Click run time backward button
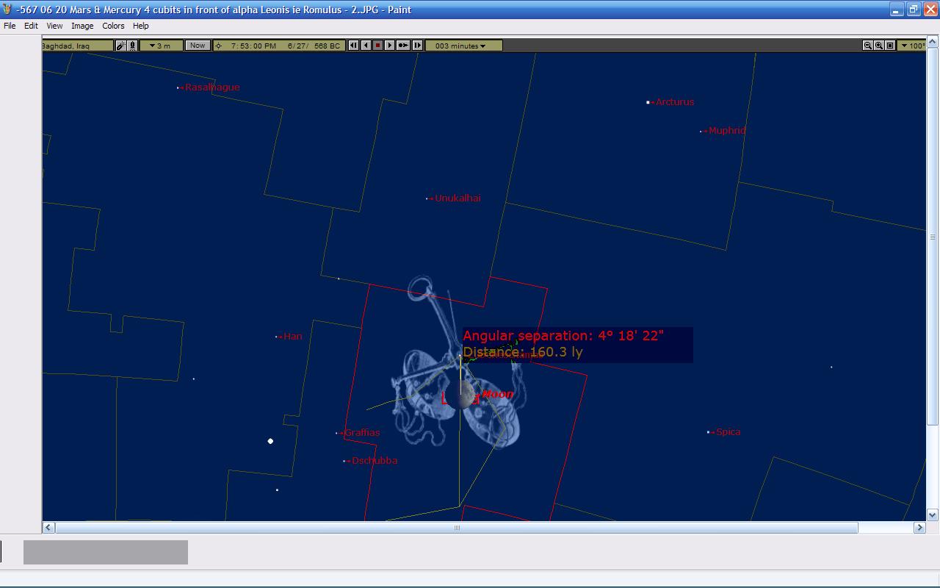Screen dimensions: 940x588 [366, 46]
